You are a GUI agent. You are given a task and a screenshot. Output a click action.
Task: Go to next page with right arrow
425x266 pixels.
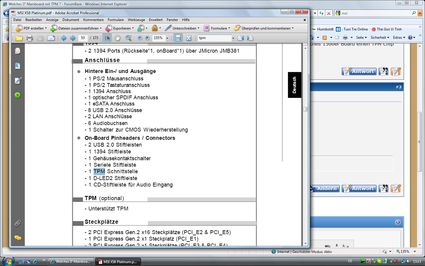click(x=73, y=38)
